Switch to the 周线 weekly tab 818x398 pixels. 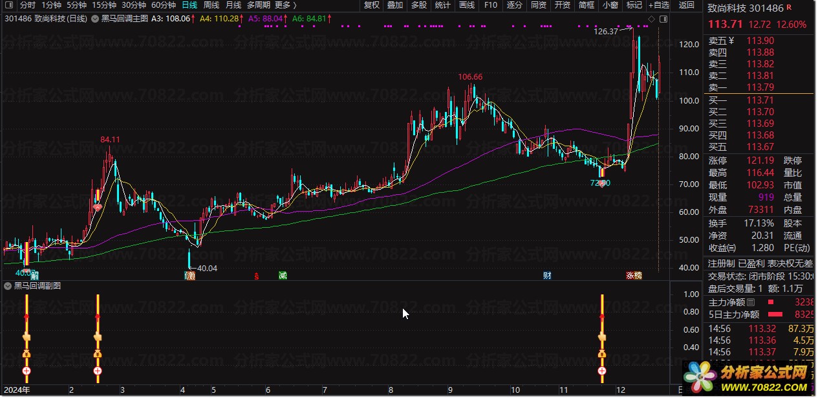pyautogui.click(x=211, y=5)
